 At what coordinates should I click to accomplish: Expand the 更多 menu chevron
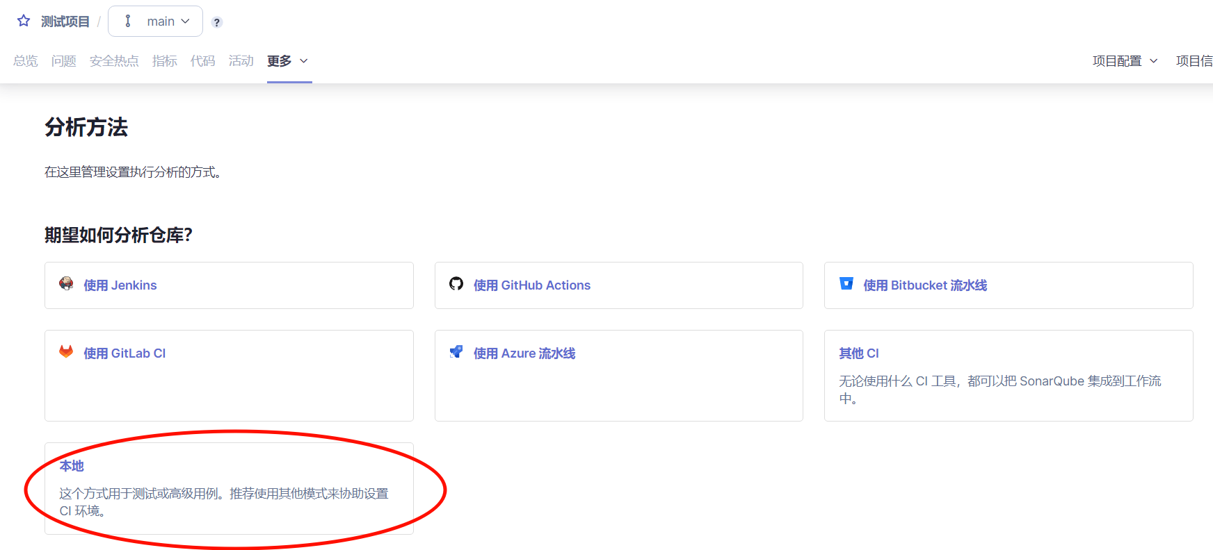click(x=304, y=61)
